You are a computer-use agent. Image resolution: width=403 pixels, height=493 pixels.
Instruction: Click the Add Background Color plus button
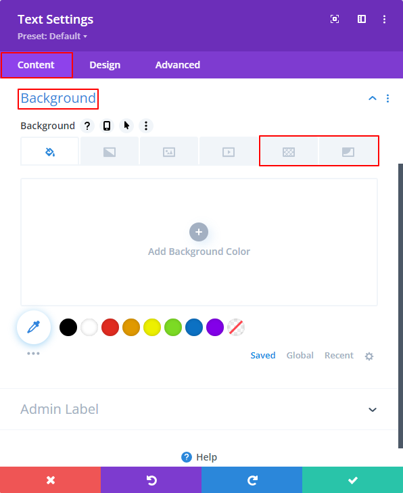[x=199, y=232]
